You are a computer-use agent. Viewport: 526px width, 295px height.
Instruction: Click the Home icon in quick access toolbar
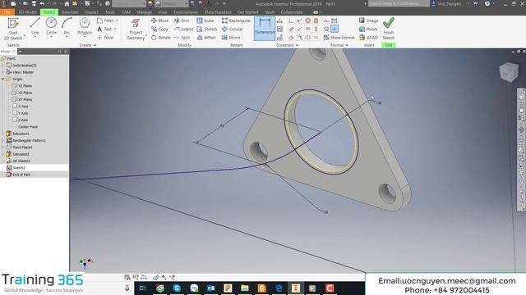click(67, 3)
